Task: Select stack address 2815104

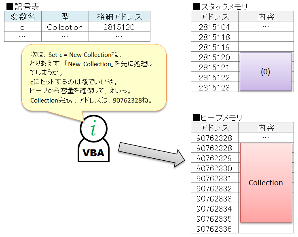Action: coord(215,26)
